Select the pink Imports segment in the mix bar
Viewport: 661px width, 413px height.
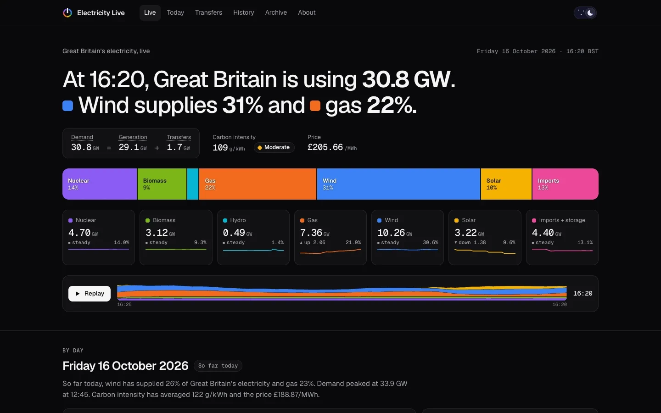(x=566, y=184)
